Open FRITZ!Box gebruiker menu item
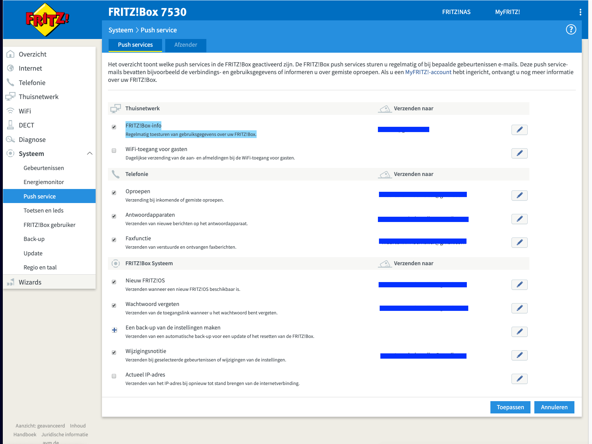 (x=50, y=225)
